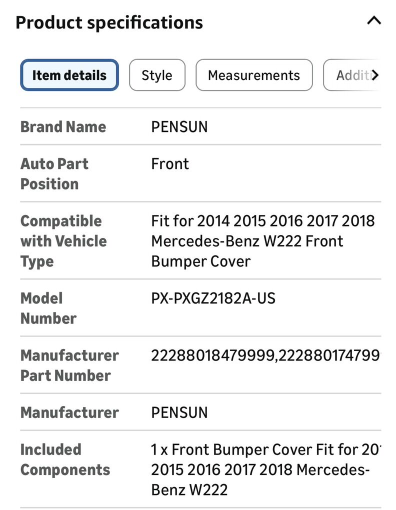The image size is (396, 510).
Task: Click the Brand Name label
Action: click(x=63, y=127)
